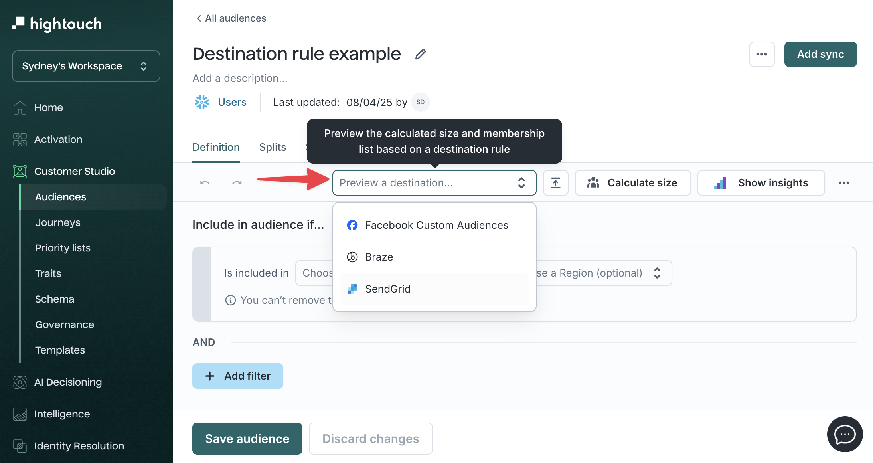Click the Braze icon in list

(352, 257)
